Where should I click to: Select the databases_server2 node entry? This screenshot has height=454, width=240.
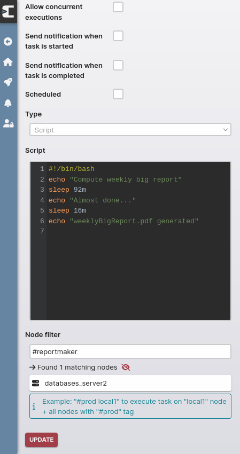point(130,383)
